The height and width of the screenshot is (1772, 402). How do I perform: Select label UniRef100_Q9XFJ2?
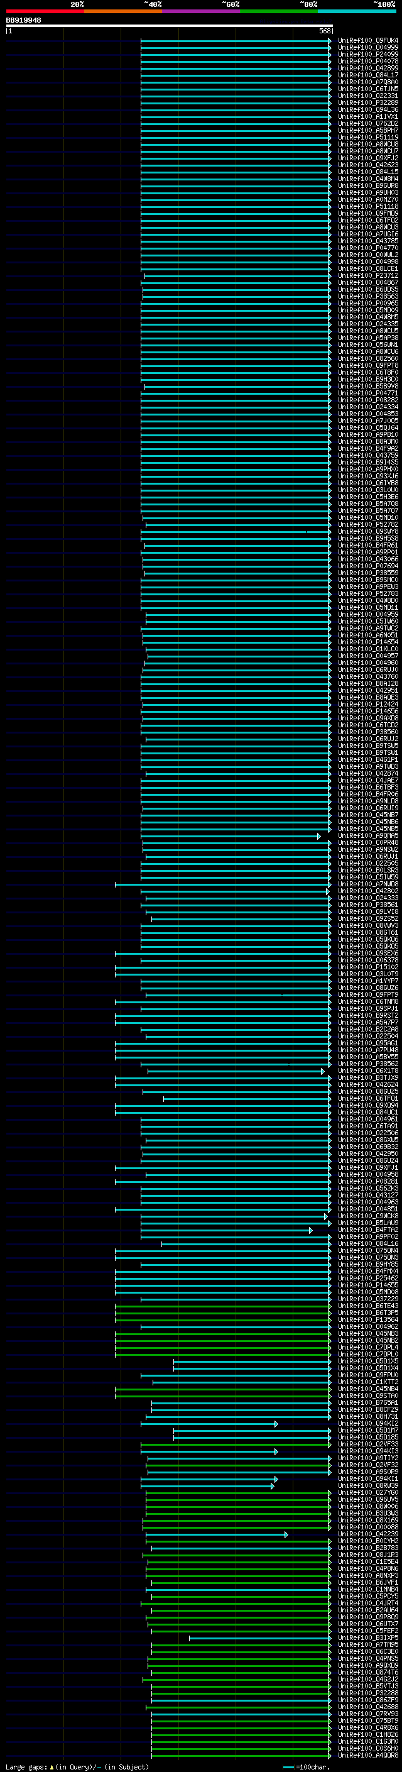[368, 158]
